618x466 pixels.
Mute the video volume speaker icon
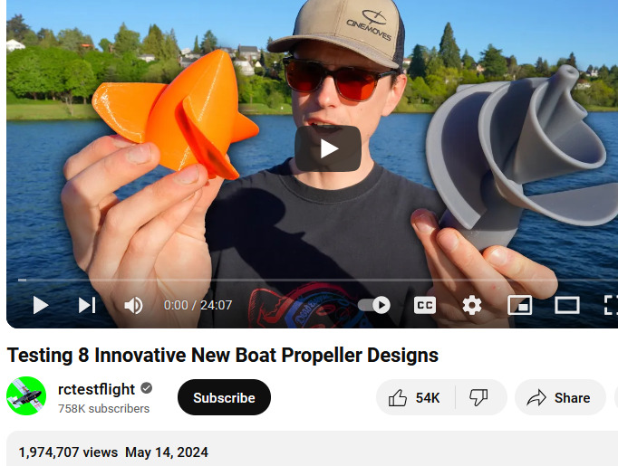(133, 306)
